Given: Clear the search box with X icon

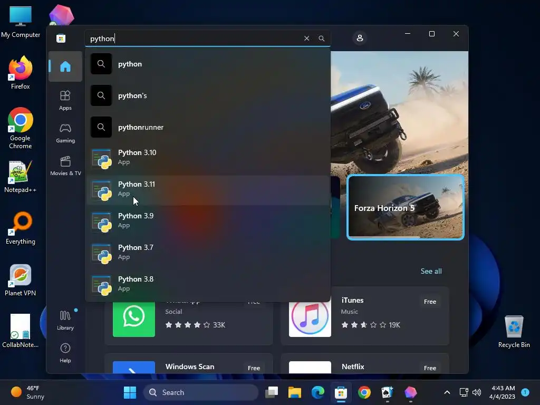Looking at the screenshot, I should click(x=306, y=38).
